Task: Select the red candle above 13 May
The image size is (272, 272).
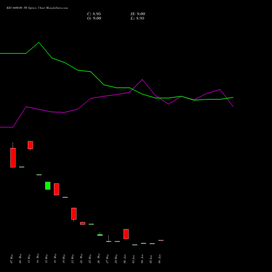Action: 30,145
